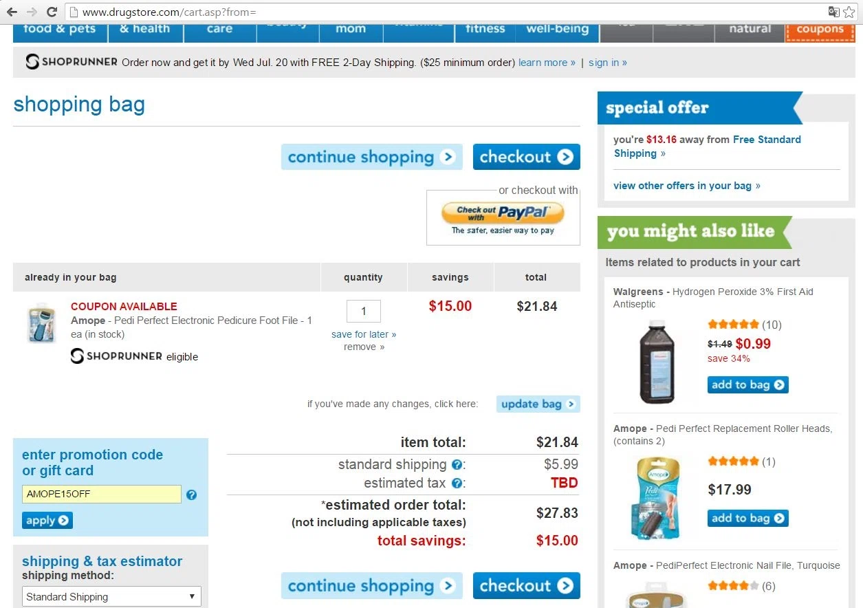Click help icon next to promotion code field
Viewport: 863px width, 608px height.
(x=191, y=495)
